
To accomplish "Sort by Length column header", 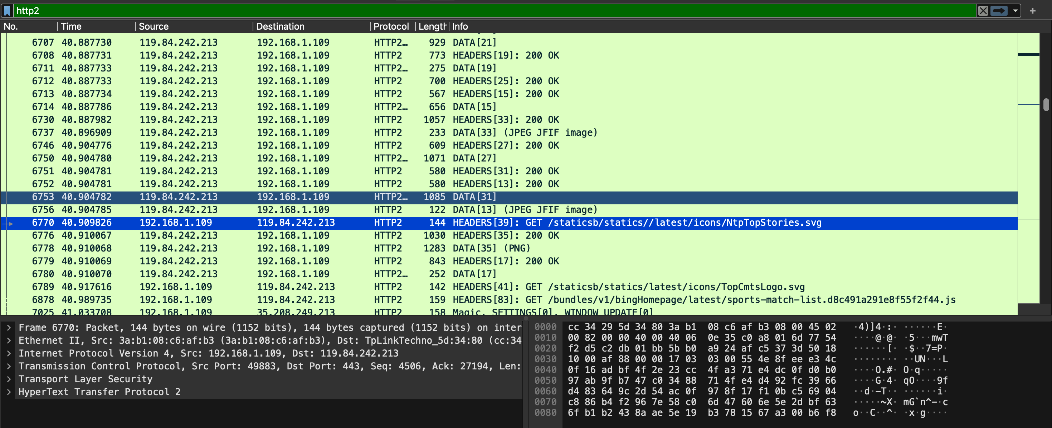I will pyautogui.click(x=432, y=26).
